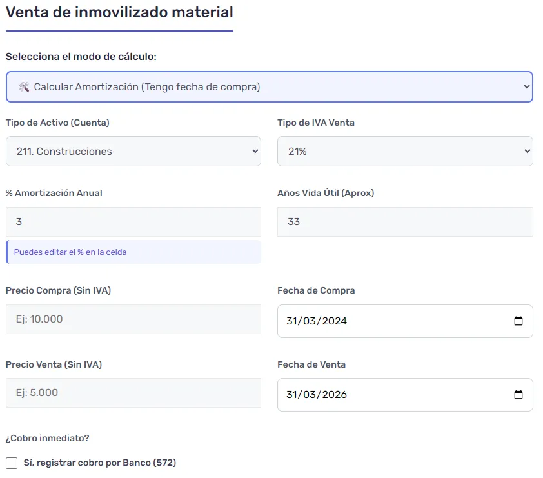
Task: Select Calcular Amortización (Tengo fecha de compra) option
Action: (269, 86)
